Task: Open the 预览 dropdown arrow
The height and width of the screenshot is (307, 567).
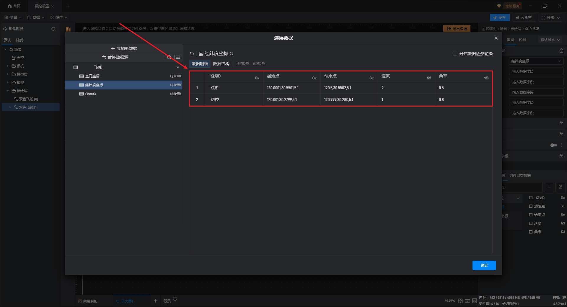Action: pos(559,18)
